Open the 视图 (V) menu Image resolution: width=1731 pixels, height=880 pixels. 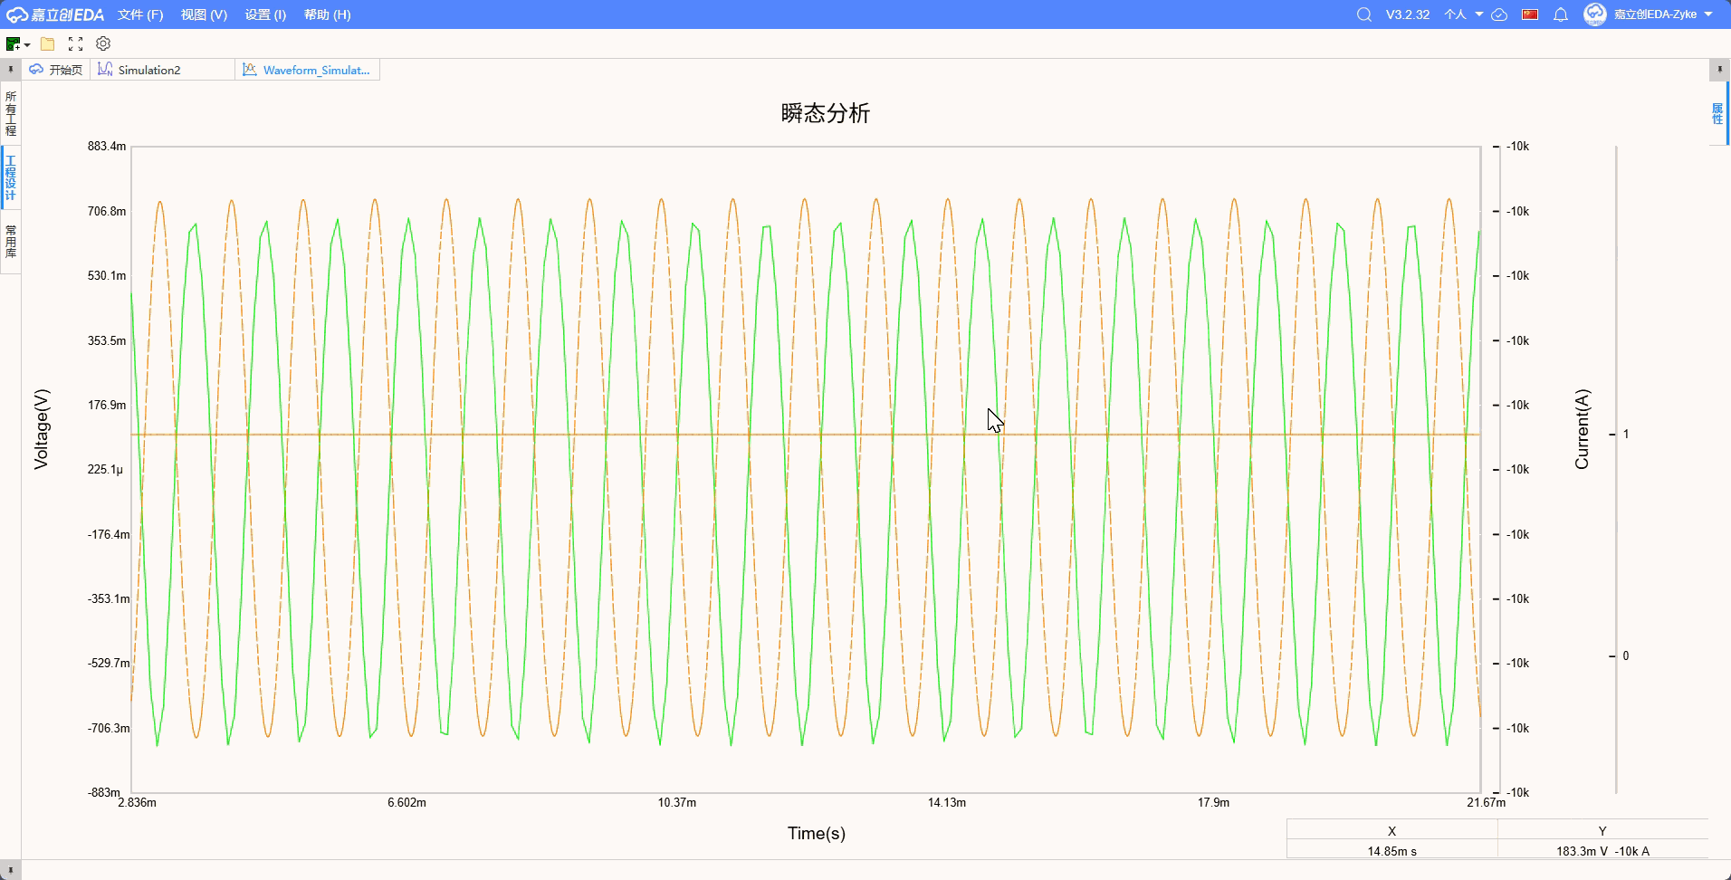click(x=204, y=14)
